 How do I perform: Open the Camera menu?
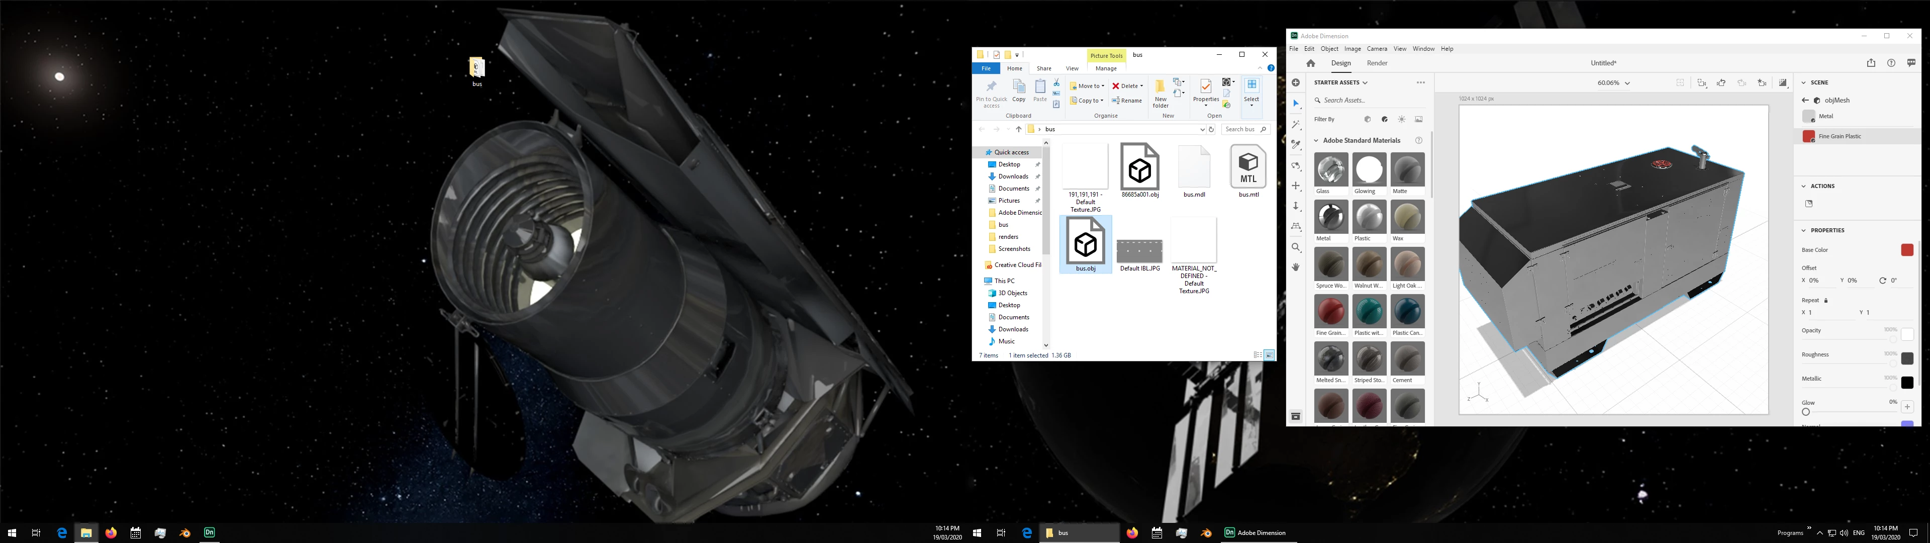[1376, 49]
